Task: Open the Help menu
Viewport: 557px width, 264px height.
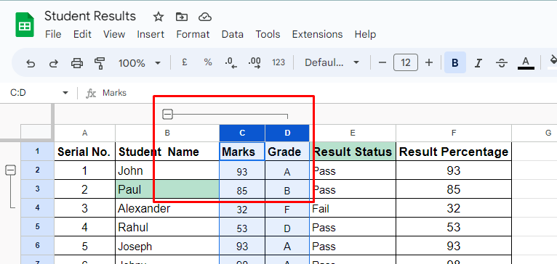Action: (x=365, y=34)
